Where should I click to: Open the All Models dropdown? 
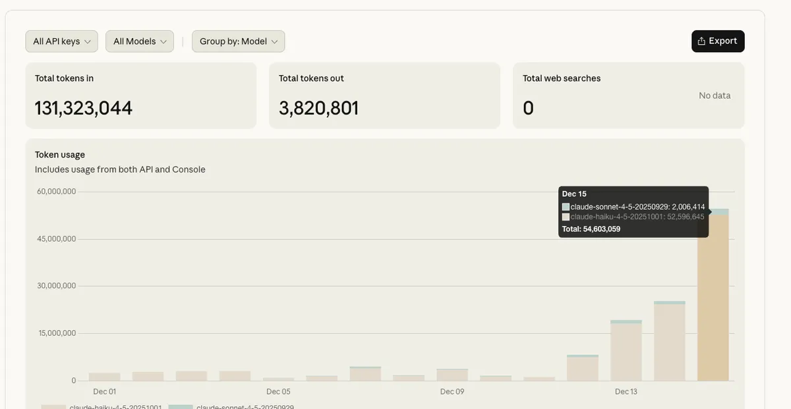pos(139,40)
